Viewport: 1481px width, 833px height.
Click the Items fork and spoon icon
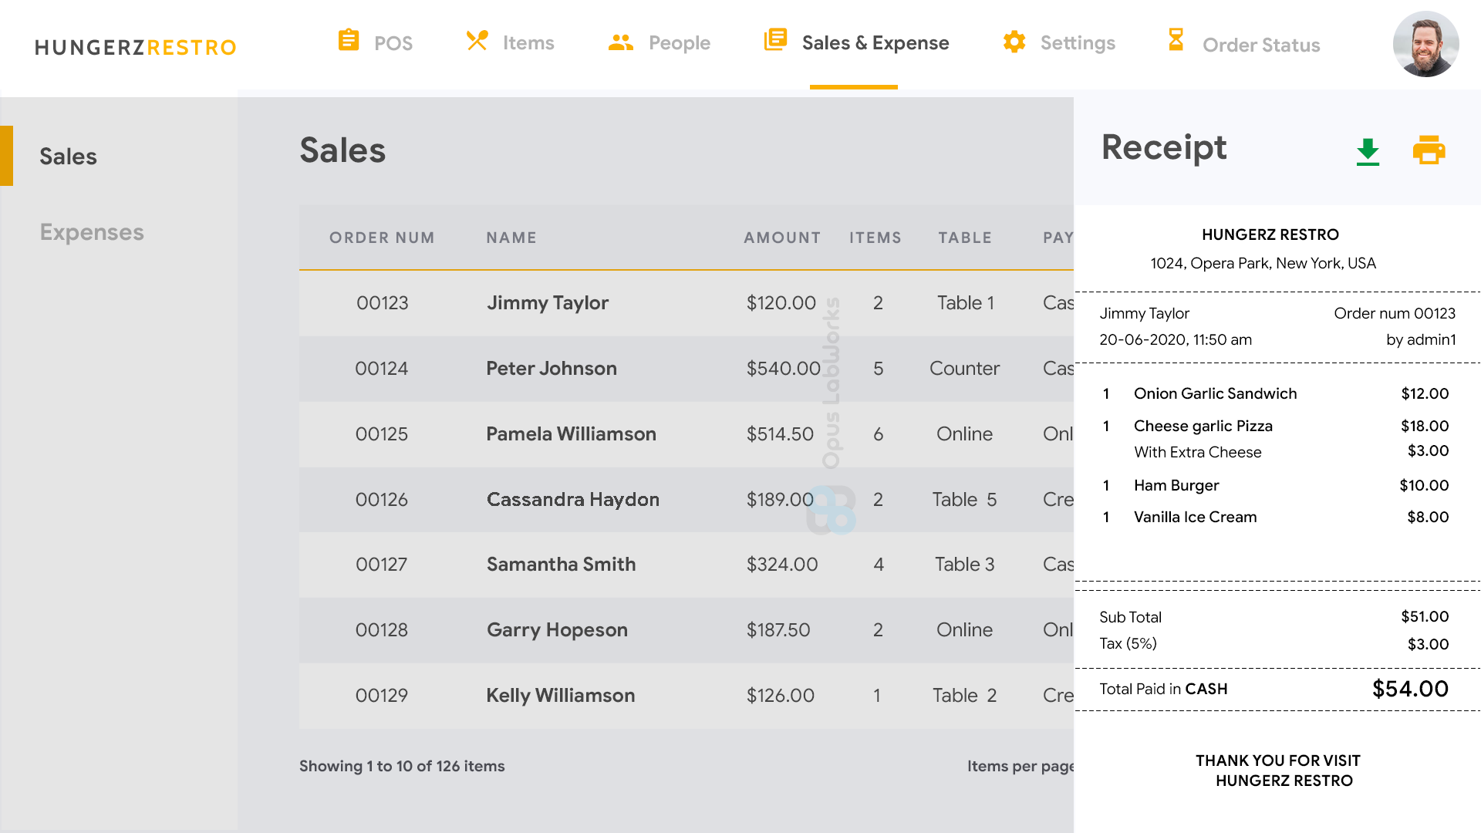pyautogui.click(x=477, y=40)
